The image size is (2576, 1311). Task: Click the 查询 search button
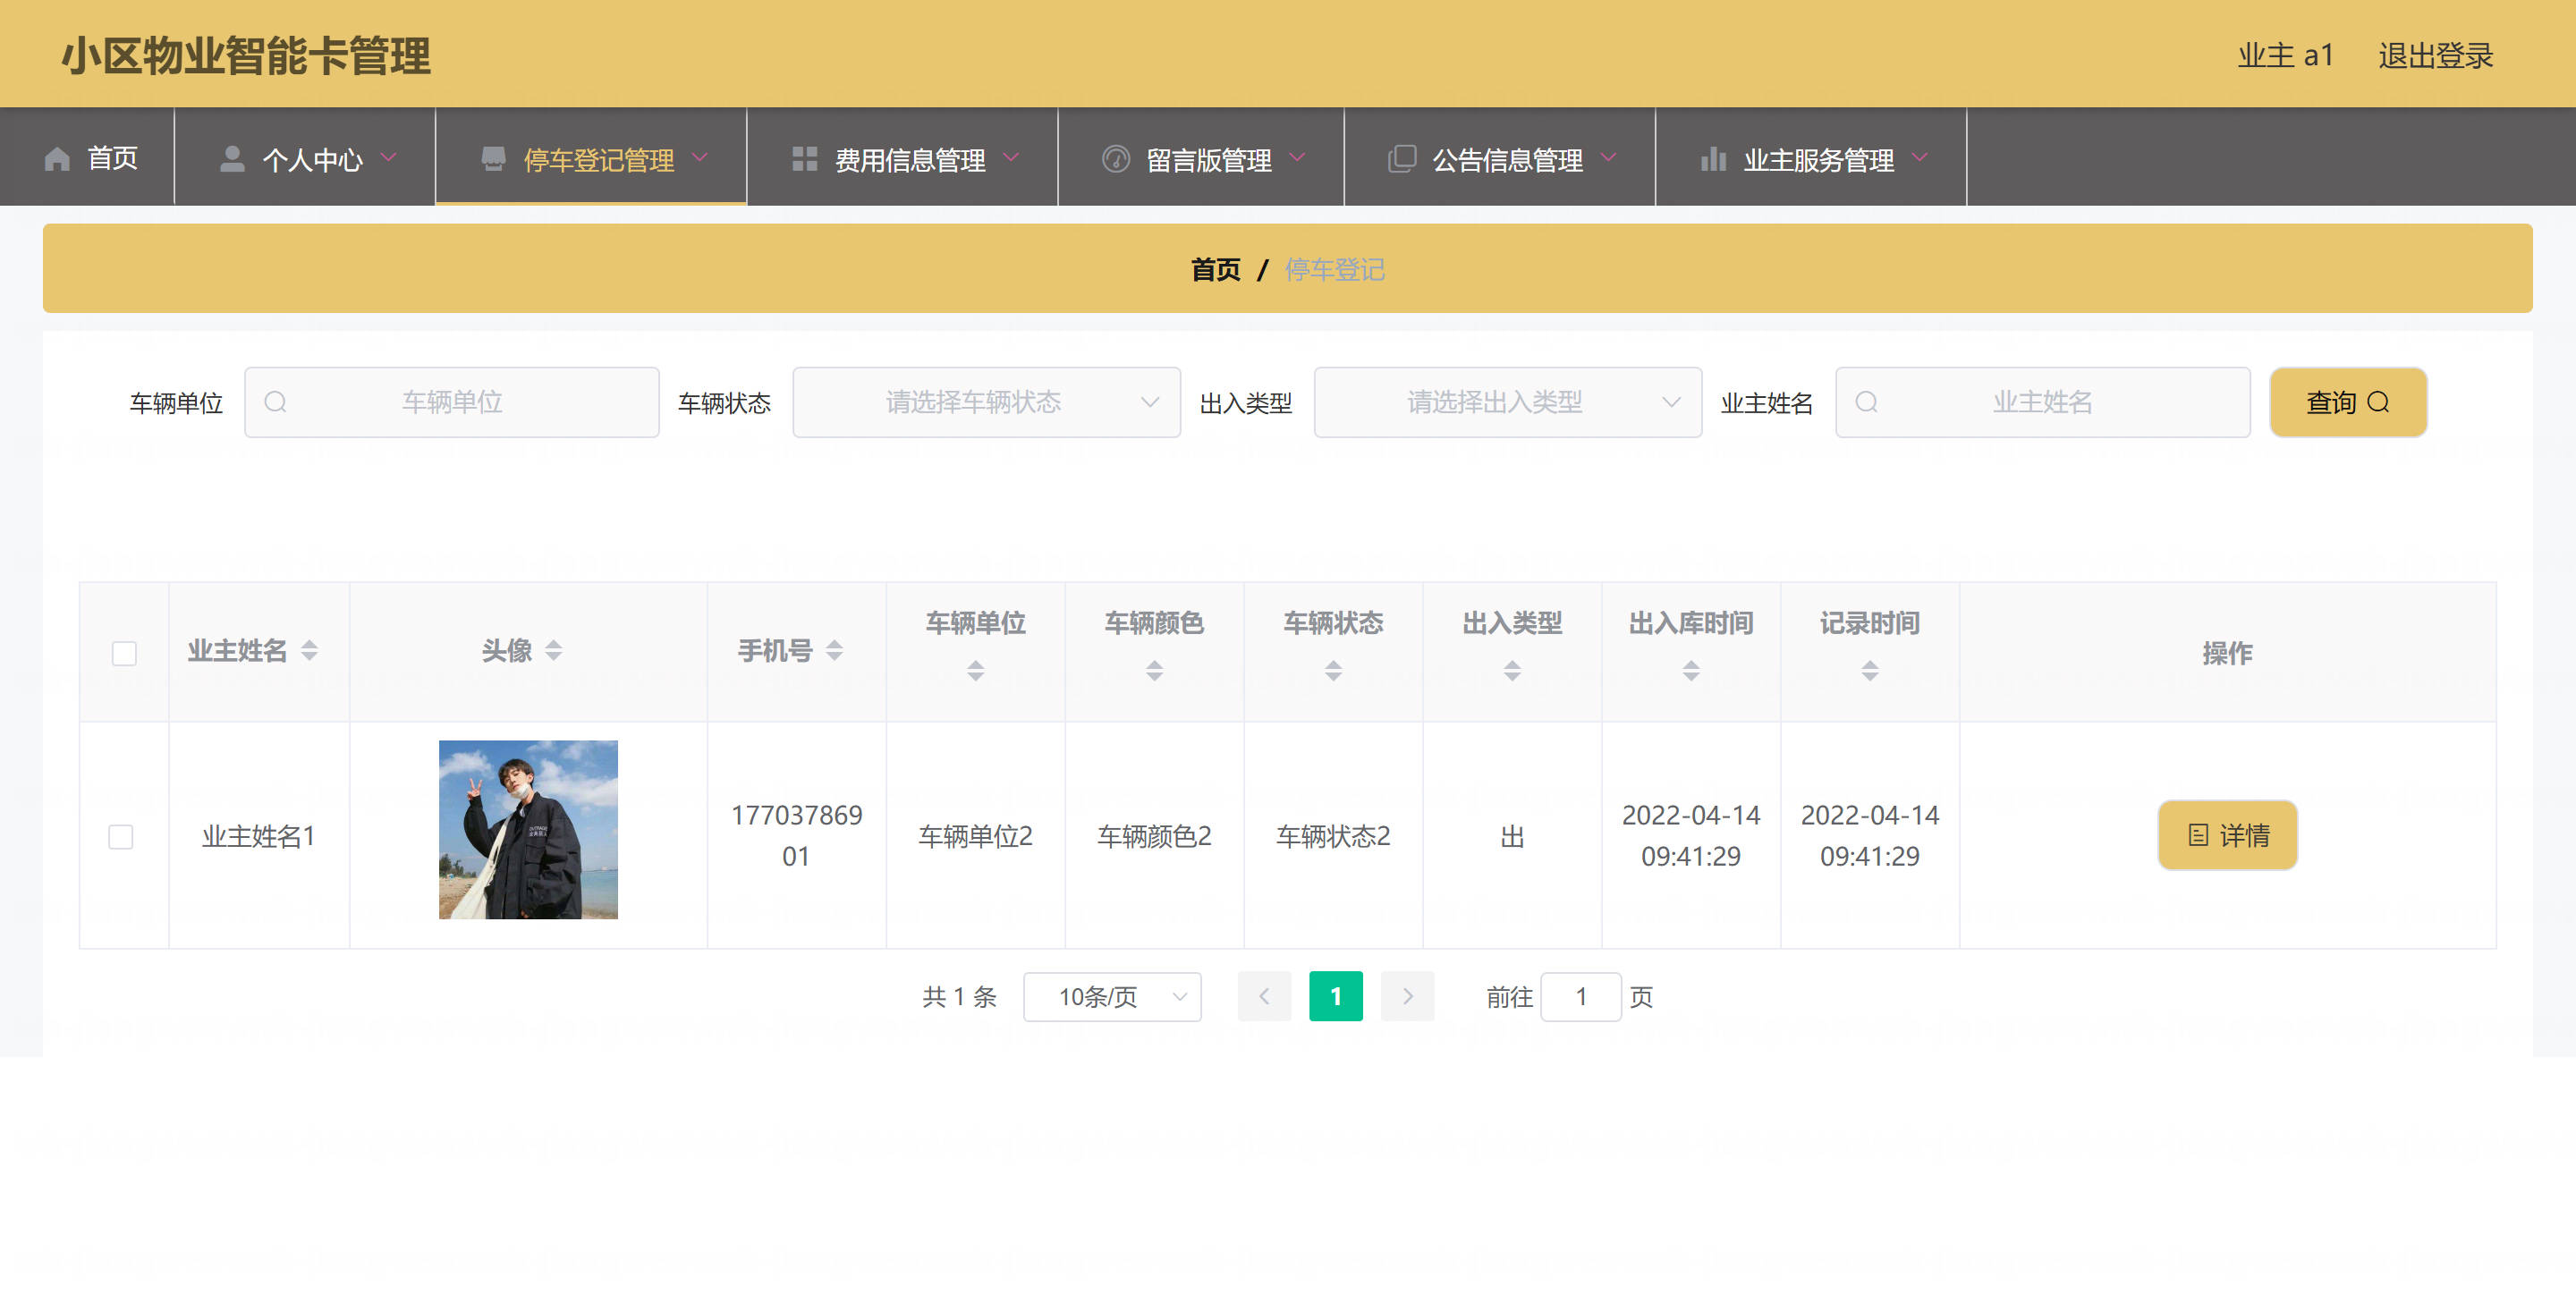click(2348, 402)
